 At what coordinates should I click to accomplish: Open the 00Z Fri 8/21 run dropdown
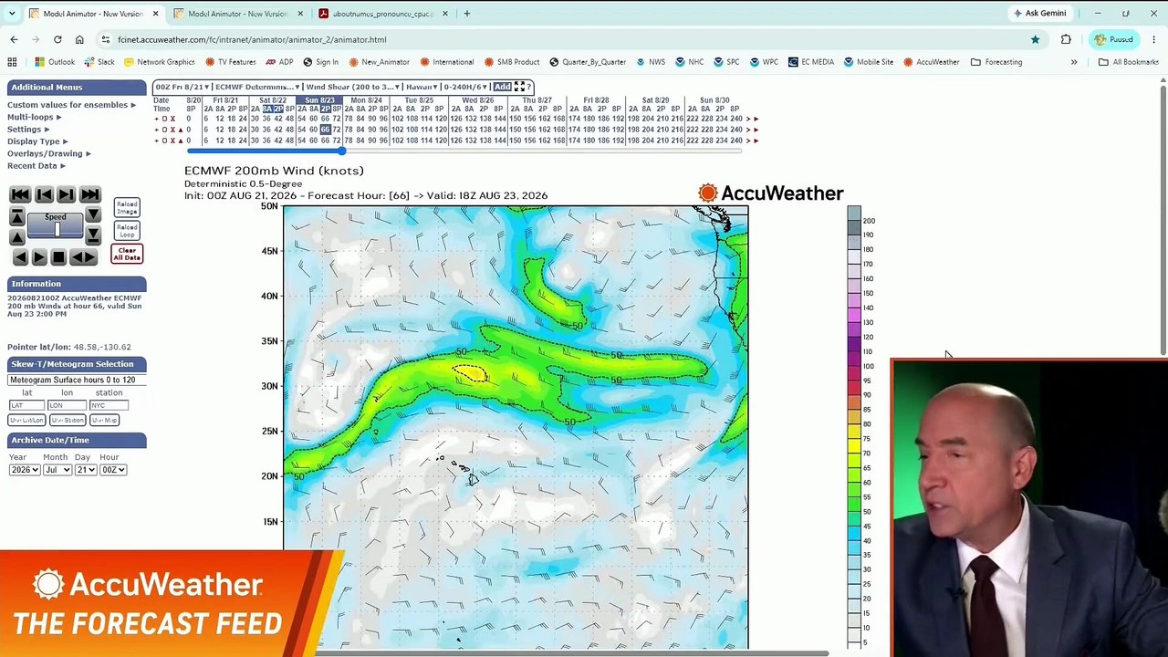tap(182, 87)
